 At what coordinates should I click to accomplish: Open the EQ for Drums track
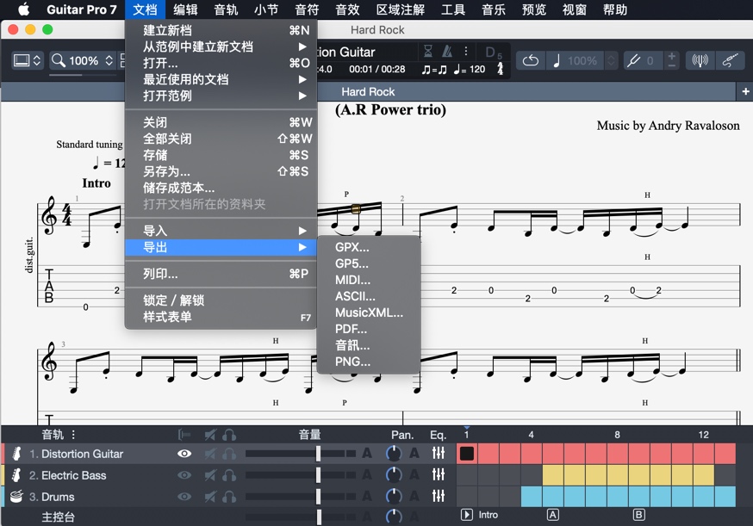click(x=438, y=496)
